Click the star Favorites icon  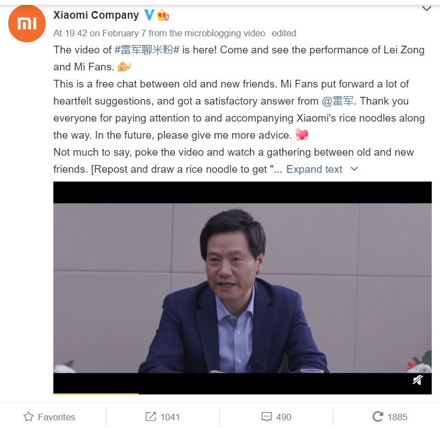(x=29, y=416)
